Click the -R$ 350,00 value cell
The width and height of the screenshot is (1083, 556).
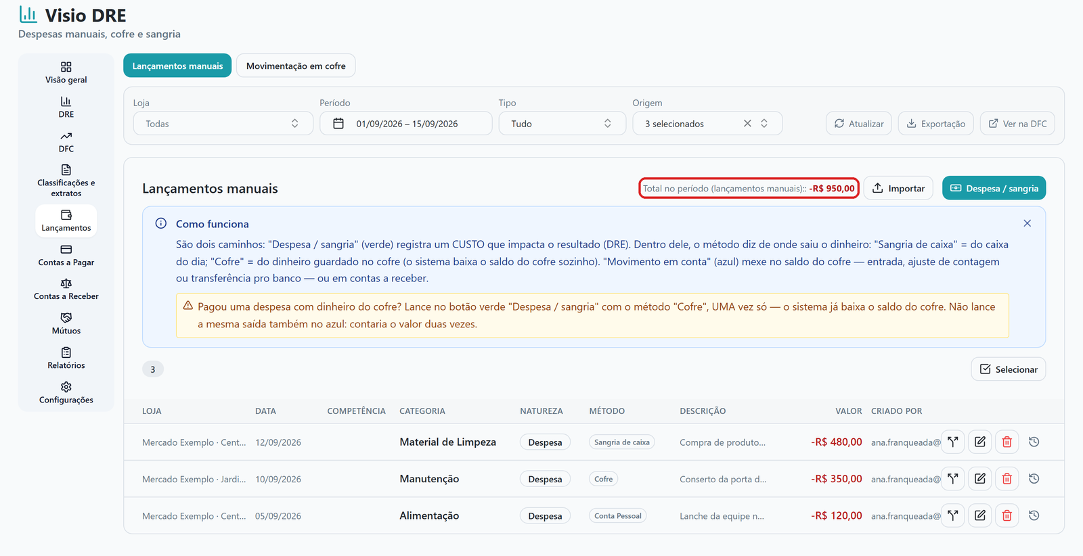837,479
